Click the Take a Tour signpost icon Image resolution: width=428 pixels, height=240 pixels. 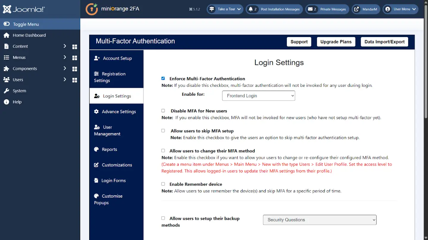click(x=212, y=9)
